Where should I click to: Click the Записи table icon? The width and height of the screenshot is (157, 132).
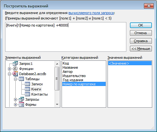[27, 84]
